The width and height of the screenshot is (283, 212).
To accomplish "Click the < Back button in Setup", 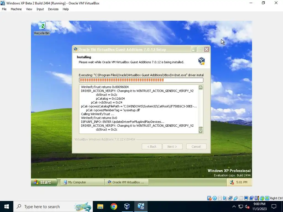I will (x=152, y=147).
